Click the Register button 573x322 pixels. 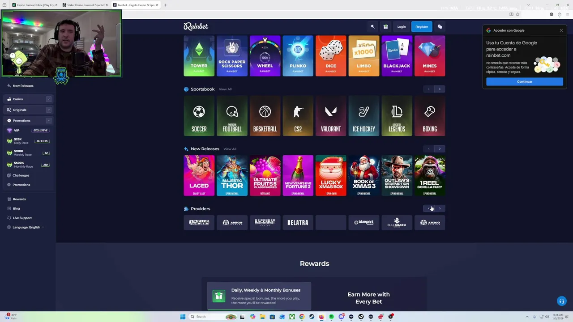(x=422, y=26)
